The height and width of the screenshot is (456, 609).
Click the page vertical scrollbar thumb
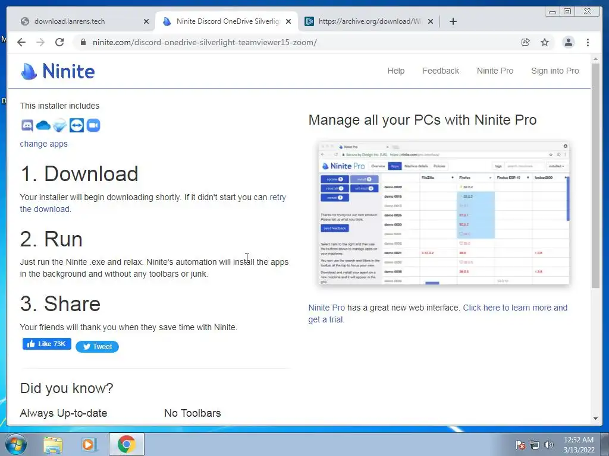[x=595, y=176]
